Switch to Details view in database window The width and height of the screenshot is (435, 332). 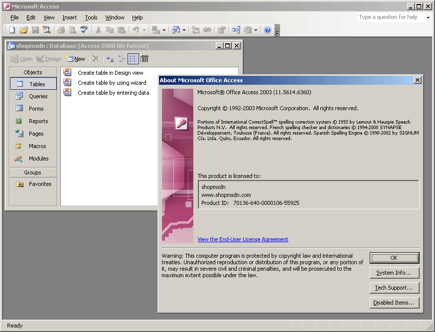tap(145, 59)
